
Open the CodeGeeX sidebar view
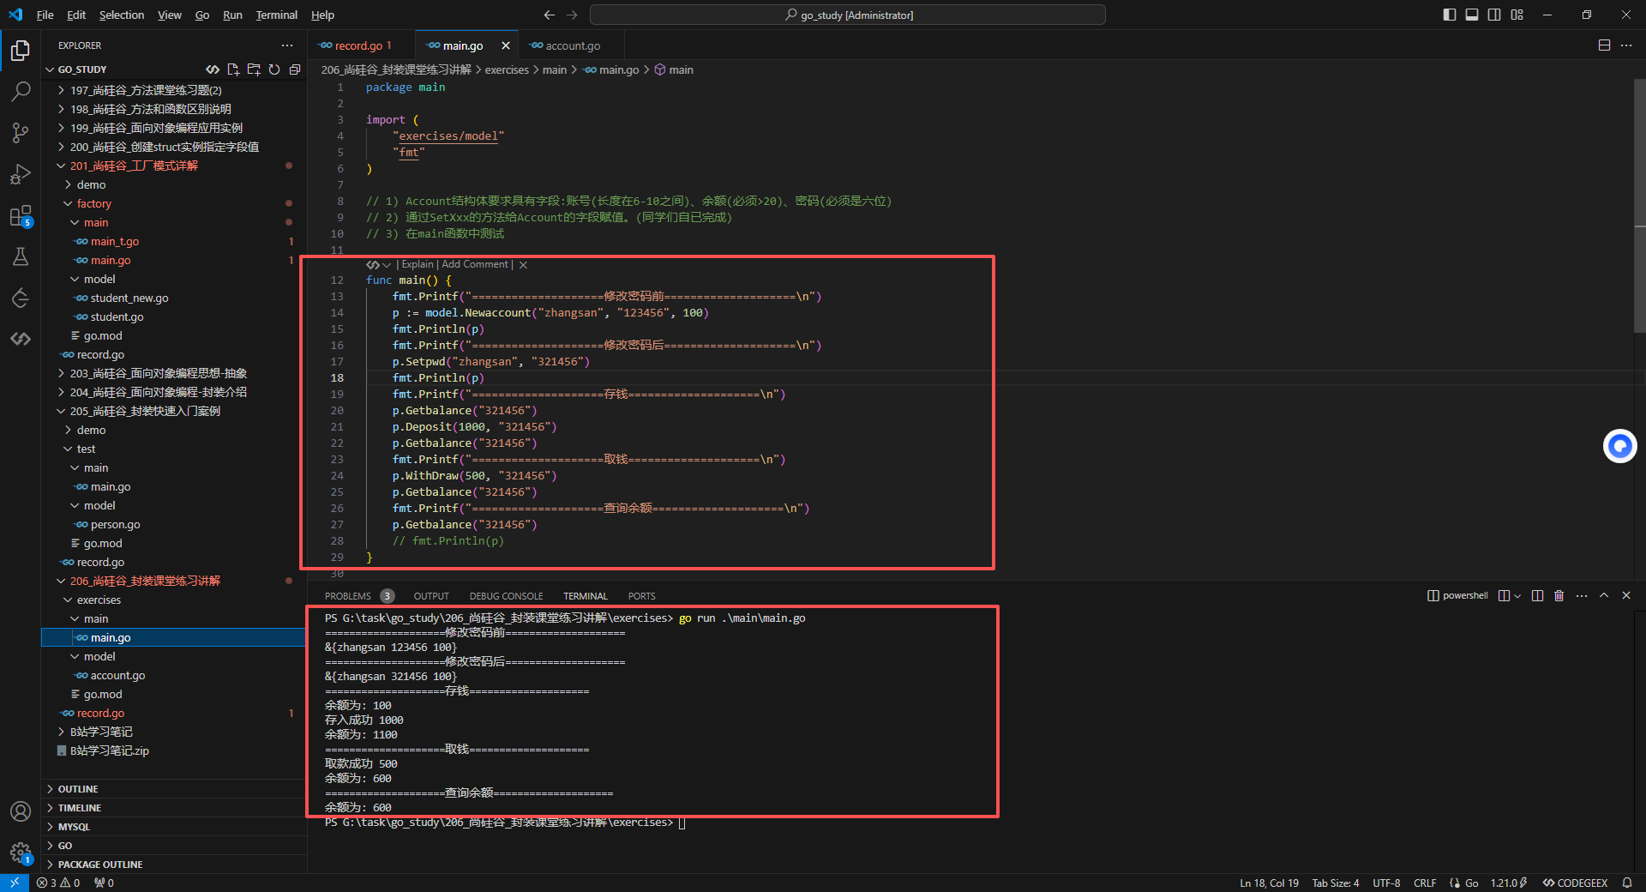(21, 339)
